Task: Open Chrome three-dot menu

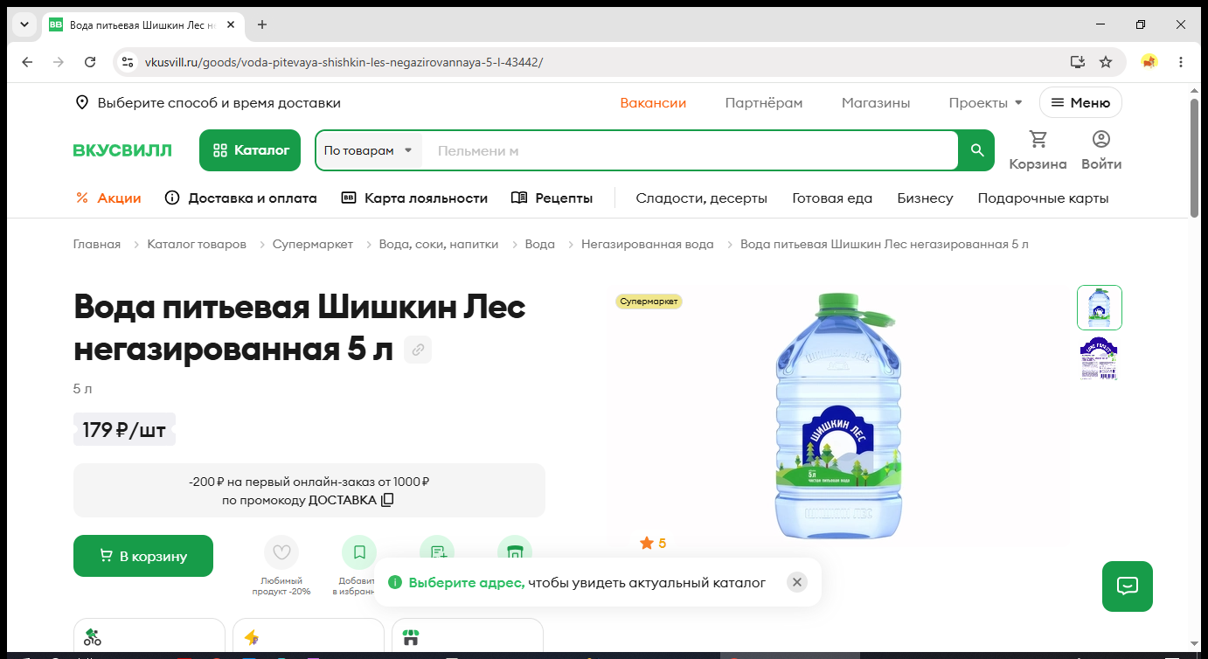Action: coord(1181,62)
